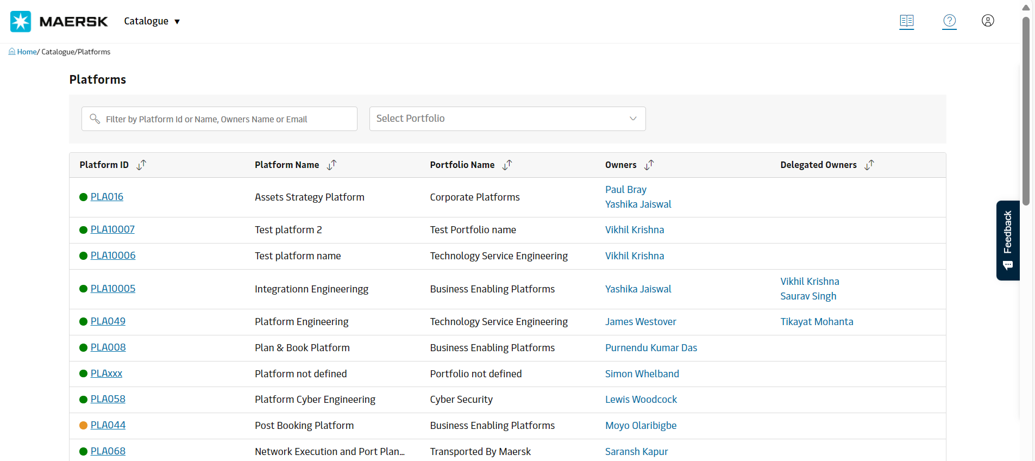Click the Cyber Security portfolio cell
The height and width of the screenshot is (461, 1035).
[461, 400]
